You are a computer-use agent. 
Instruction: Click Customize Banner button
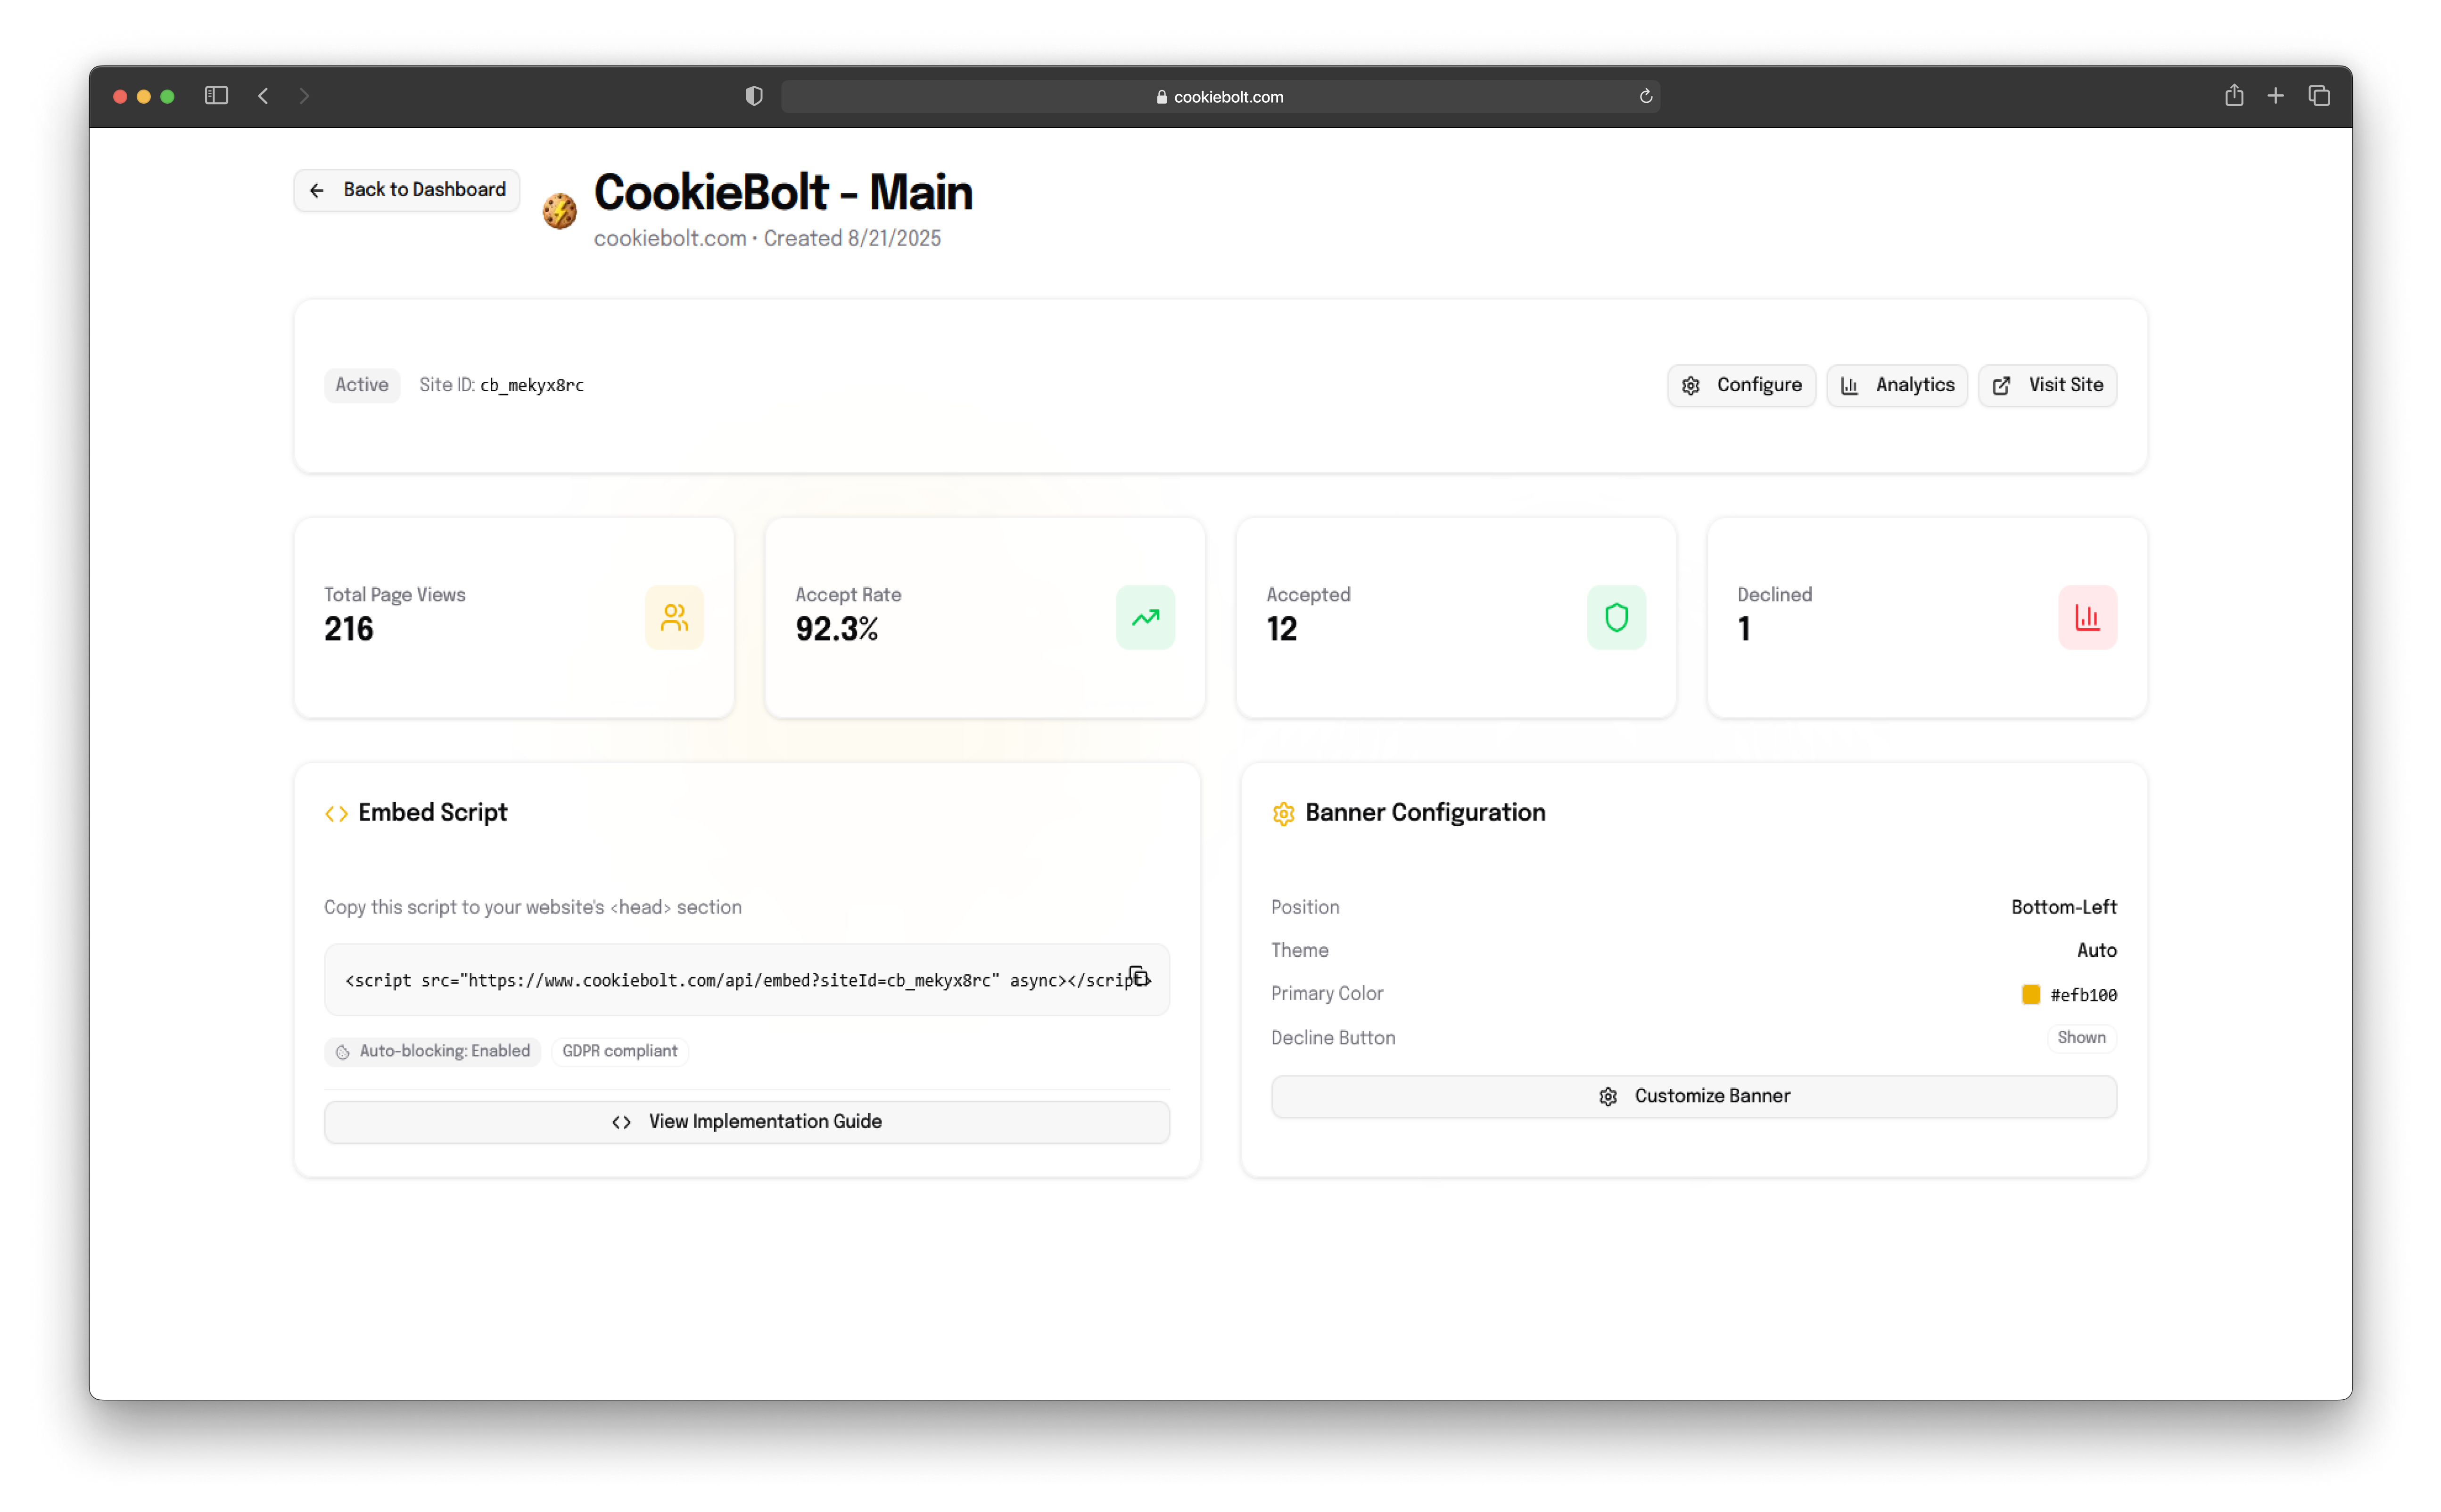pyautogui.click(x=1694, y=1096)
